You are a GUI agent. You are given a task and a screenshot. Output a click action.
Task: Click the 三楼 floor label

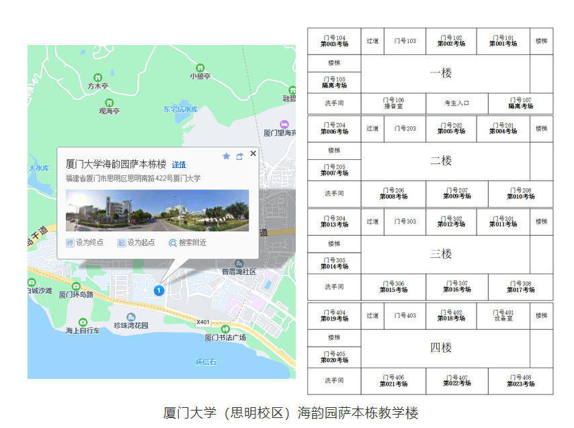[441, 253]
